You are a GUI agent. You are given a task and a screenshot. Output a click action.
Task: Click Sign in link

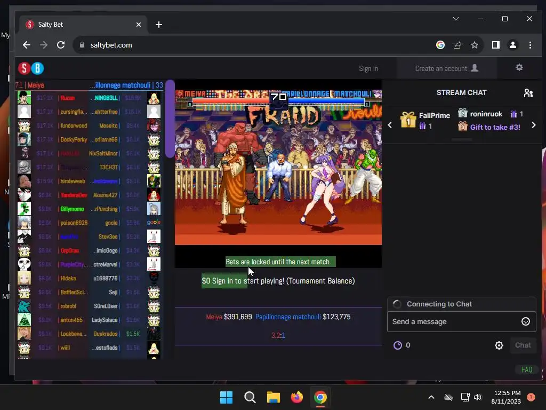click(x=368, y=69)
